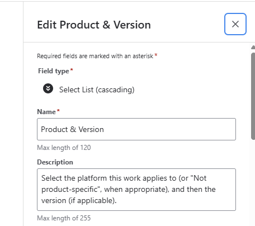Click into the Description text area
Viewport: 255px width, 226px height.
(136, 190)
